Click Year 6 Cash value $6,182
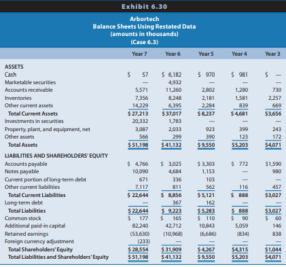Viewport: 286px width, 267px height. 172,75
